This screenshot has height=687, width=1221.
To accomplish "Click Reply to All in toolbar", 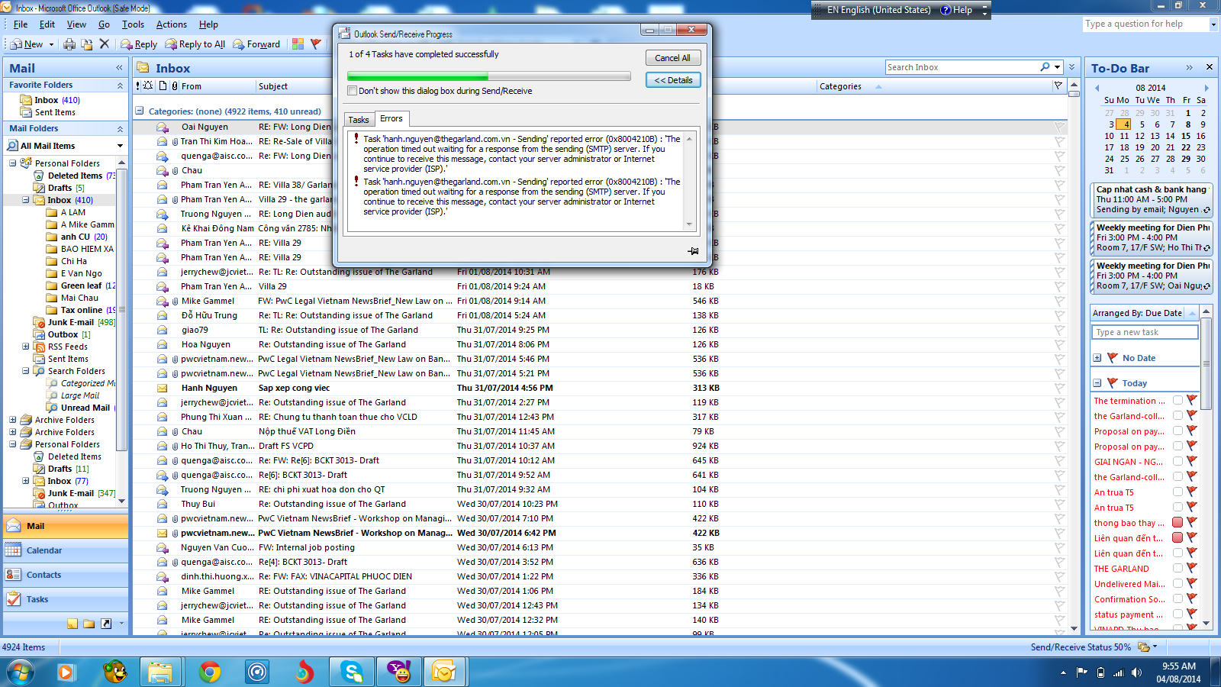I will (x=195, y=44).
